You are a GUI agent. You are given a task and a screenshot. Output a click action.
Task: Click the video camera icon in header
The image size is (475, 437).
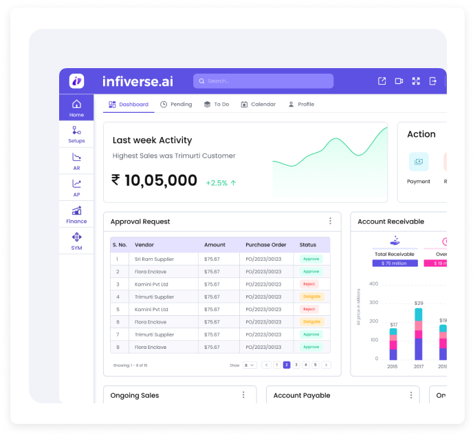click(x=399, y=81)
